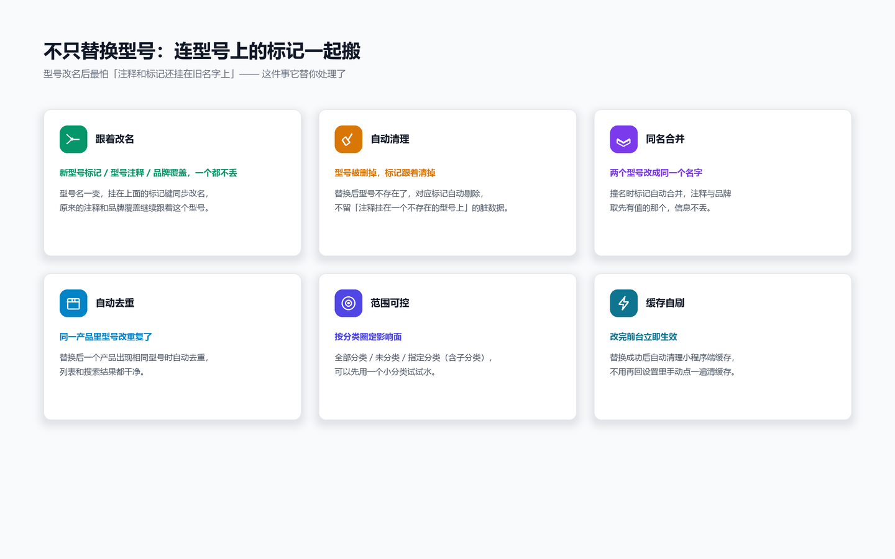895x559 pixels.
Task: Click indigo text 按分类圈定影响面
Action: coord(368,337)
